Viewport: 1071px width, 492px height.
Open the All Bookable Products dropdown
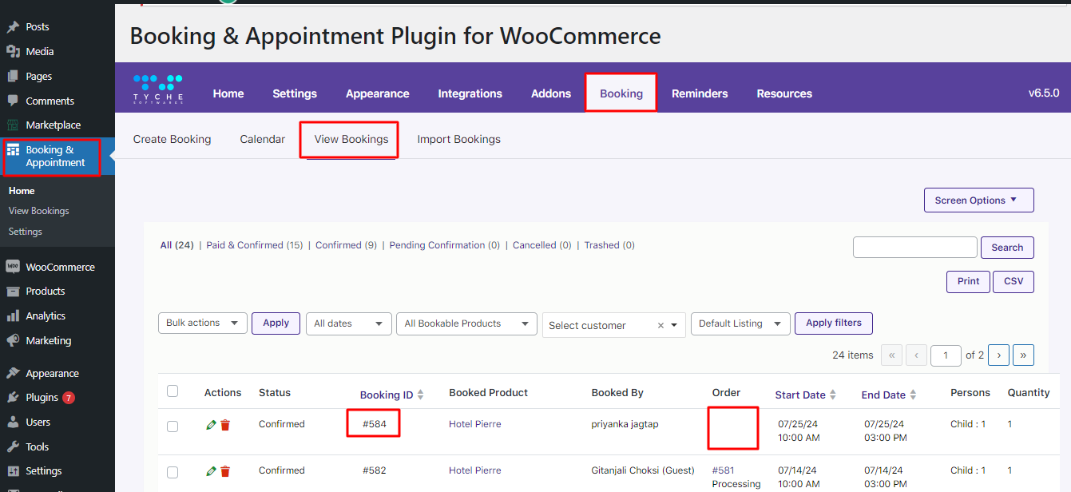point(466,323)
